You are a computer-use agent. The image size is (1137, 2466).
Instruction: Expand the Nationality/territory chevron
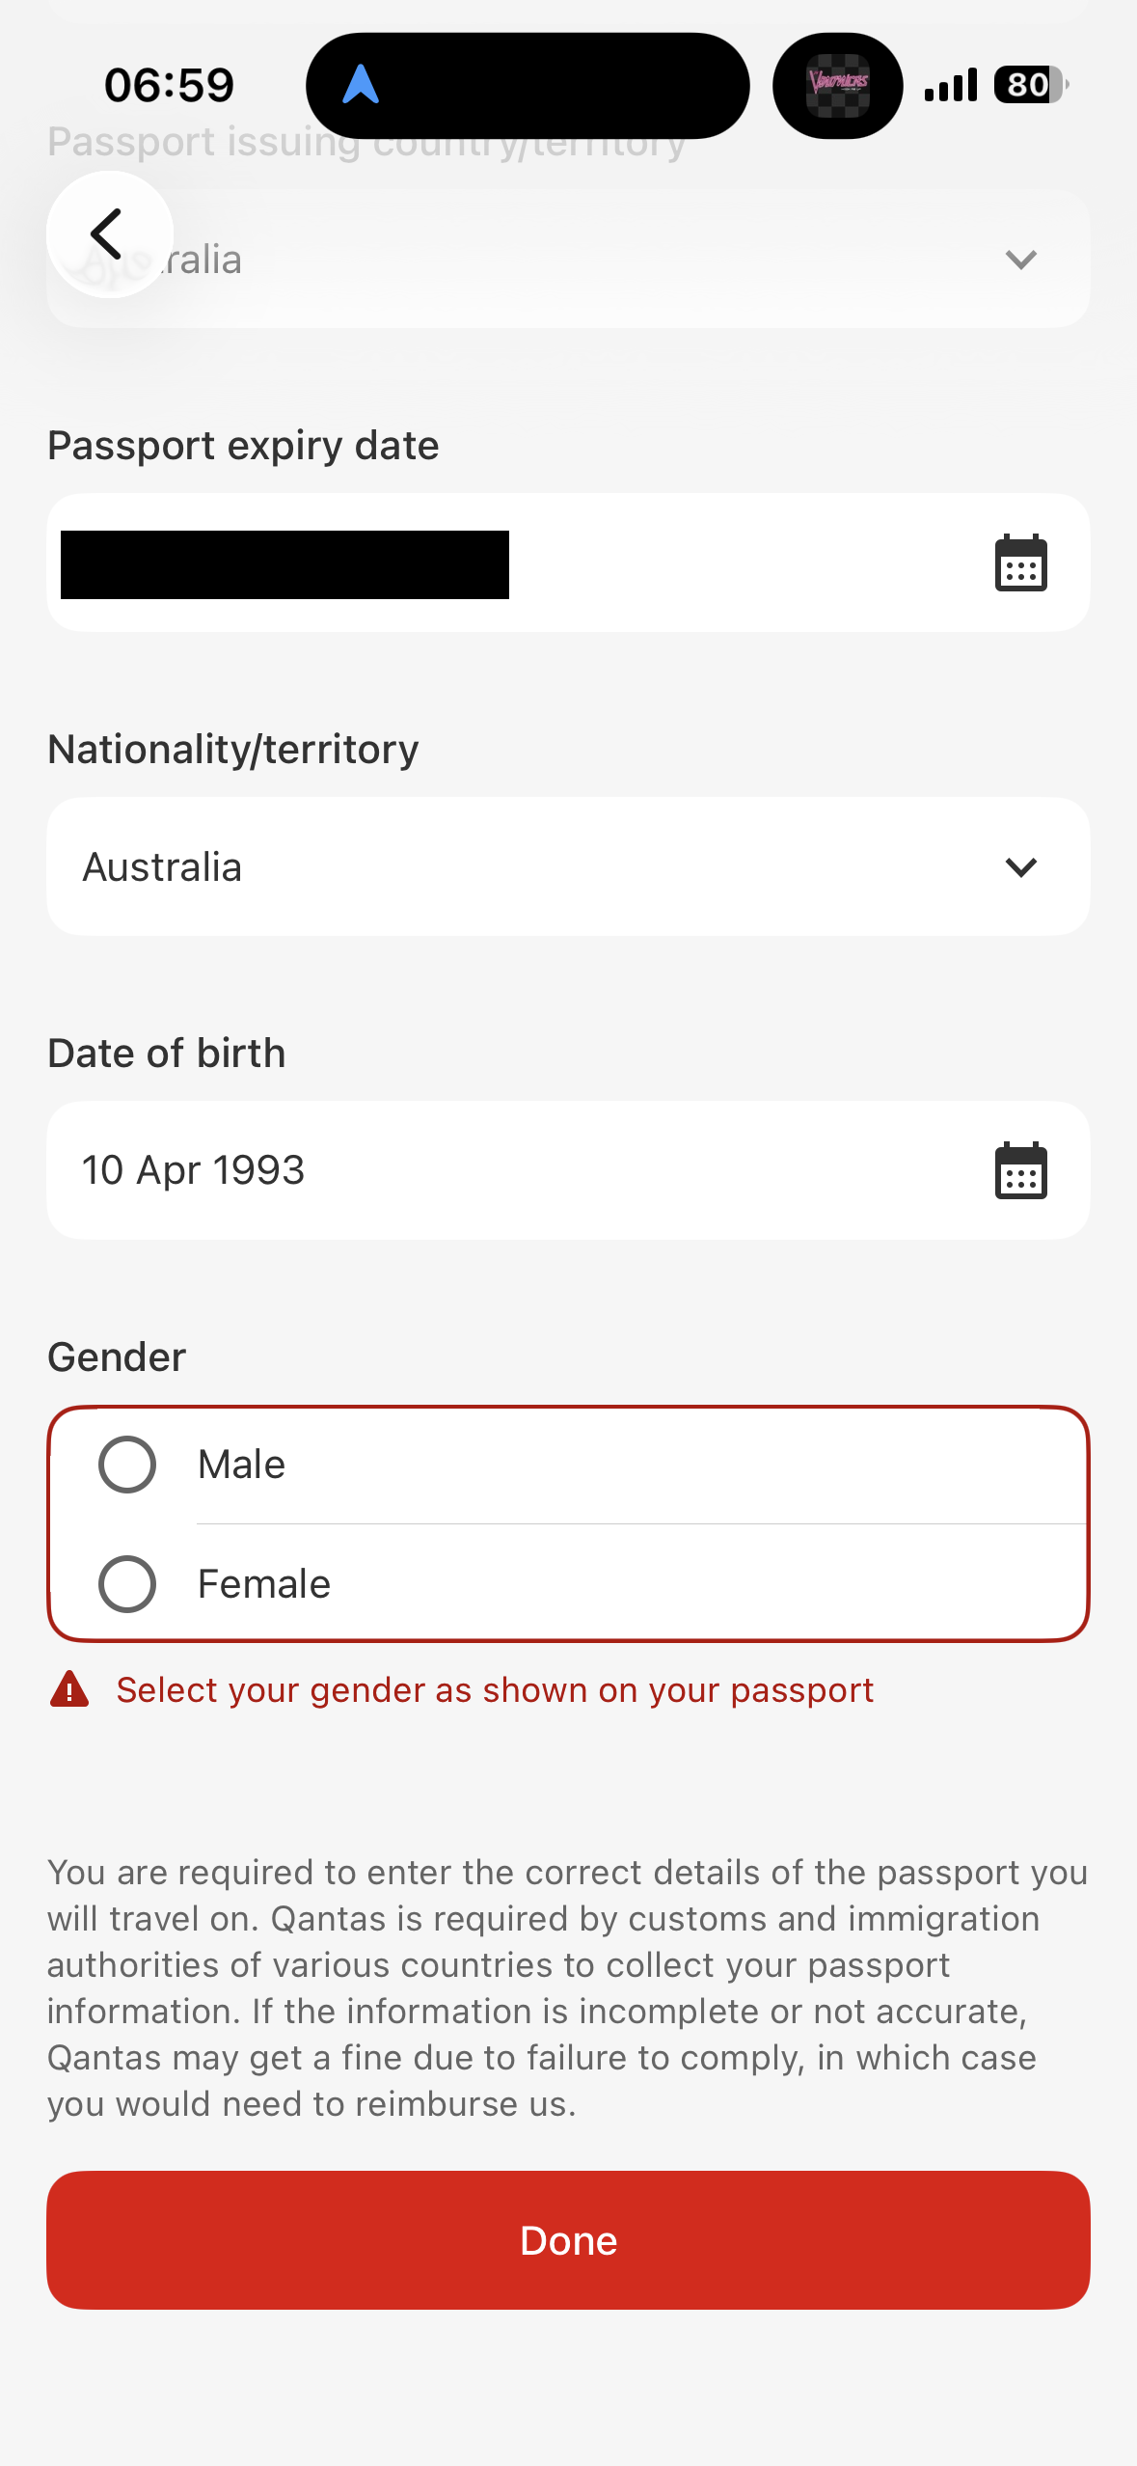click(x=1020, y=867)
